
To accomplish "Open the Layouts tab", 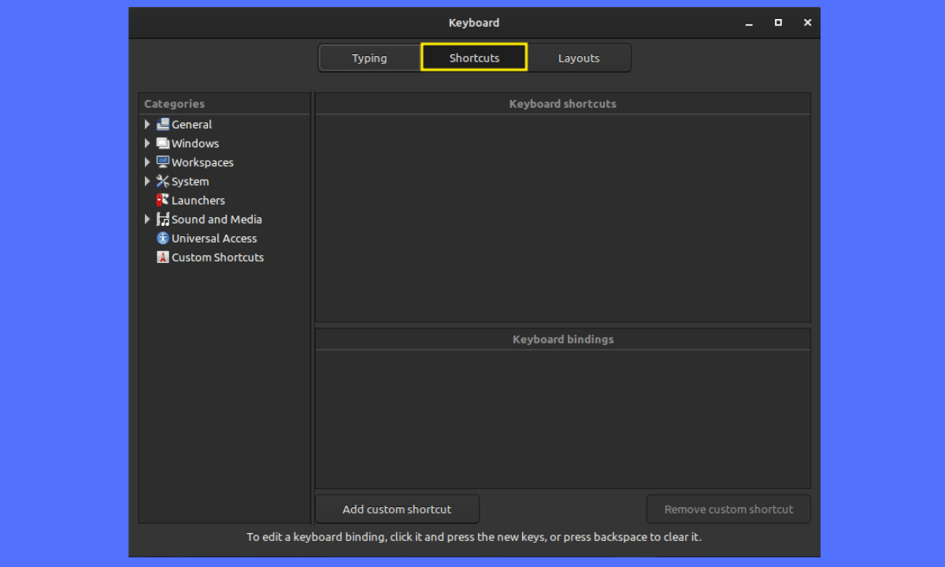I will pyautogui.click(x=579, y=58).
